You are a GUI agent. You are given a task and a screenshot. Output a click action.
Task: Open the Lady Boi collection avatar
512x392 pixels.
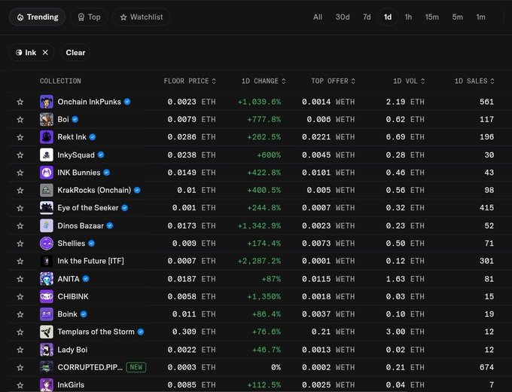pos(47,350)
